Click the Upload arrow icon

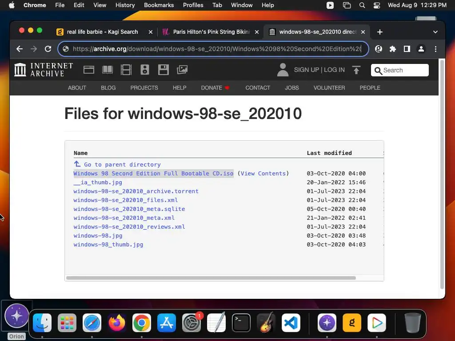(x=356, y=70)
